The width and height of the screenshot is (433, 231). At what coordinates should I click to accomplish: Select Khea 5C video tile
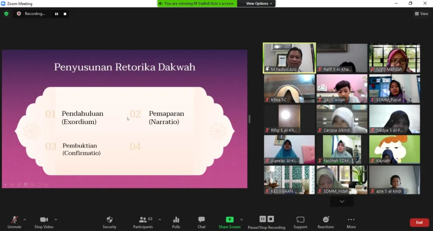tap(289, 88)
